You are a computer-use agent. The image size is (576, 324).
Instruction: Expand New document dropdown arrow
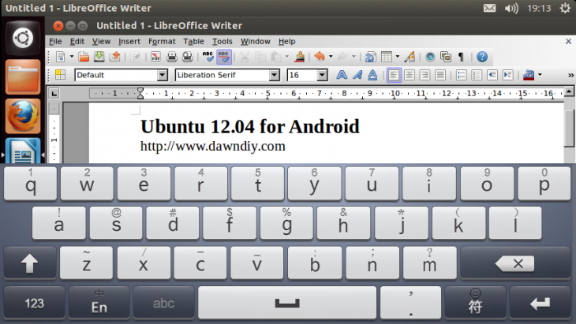point(72,57)
